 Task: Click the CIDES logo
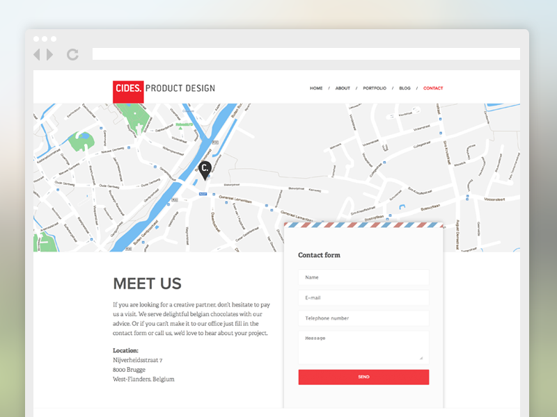pos(128,89)
